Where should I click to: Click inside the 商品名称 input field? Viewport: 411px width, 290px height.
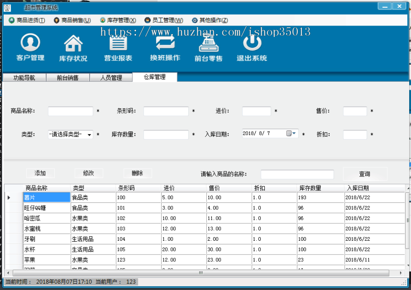coord(70,111)
